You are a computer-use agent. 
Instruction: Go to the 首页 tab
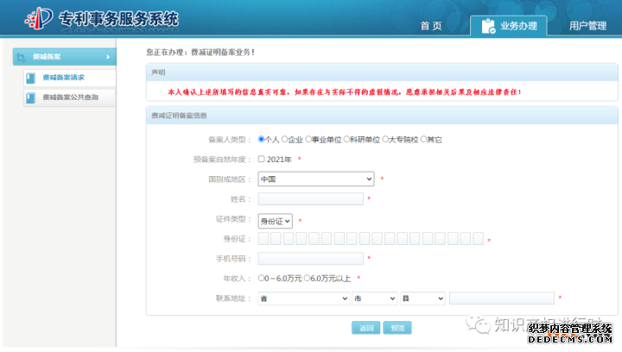[x=431, y=26]
